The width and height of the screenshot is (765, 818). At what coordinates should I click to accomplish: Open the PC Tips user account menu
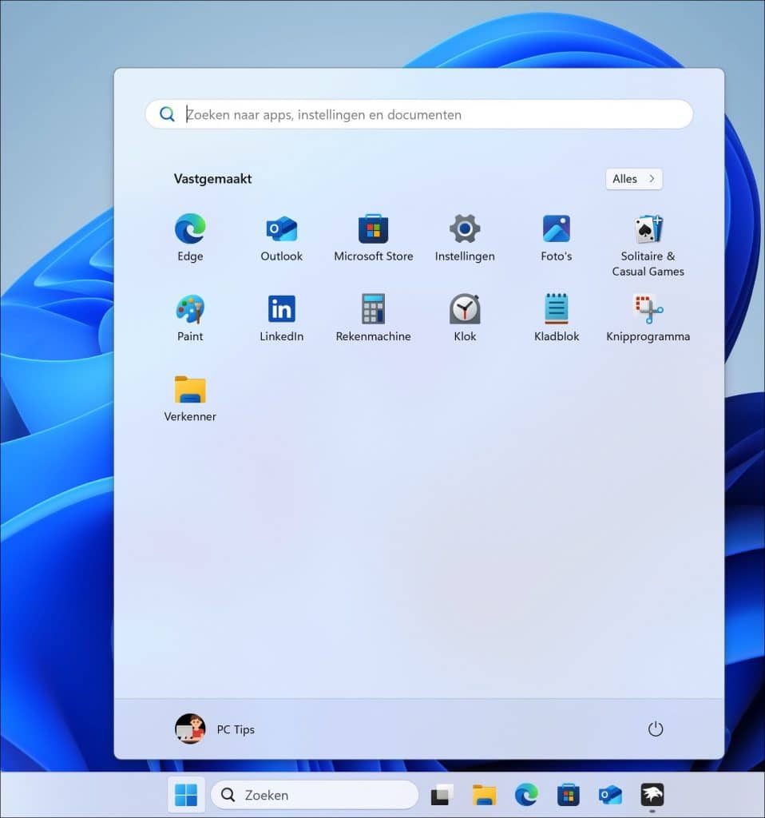[x=215, y=729]
